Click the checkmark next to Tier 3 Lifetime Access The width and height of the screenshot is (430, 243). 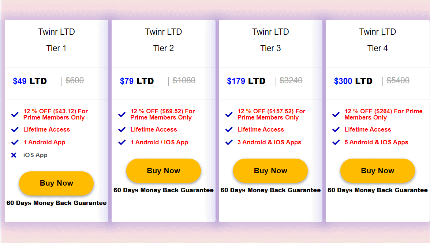click(x=229, y=130)
